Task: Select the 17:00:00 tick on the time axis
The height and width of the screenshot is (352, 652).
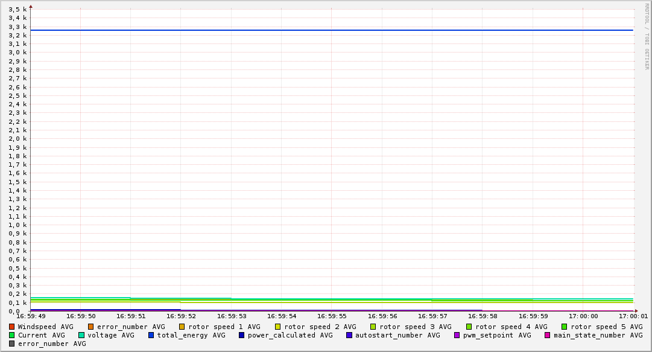Action: tap(583, 316)
